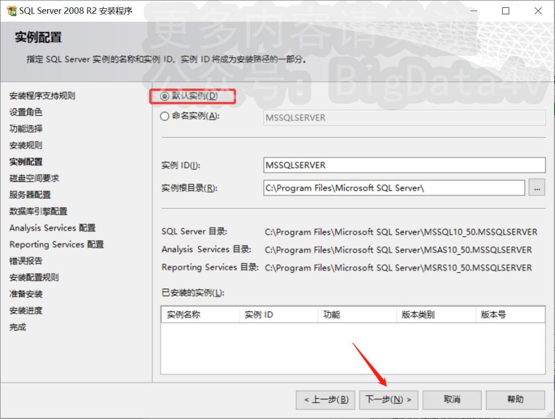Image resolution: width=555 pixels, height=419 pixels.
Task: Go back with the 上一步(B) button
Action: (325, 400)
